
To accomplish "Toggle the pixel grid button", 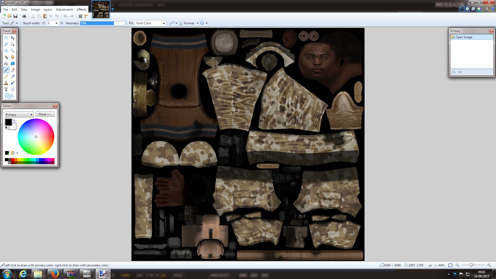I will tap(80, 16).
